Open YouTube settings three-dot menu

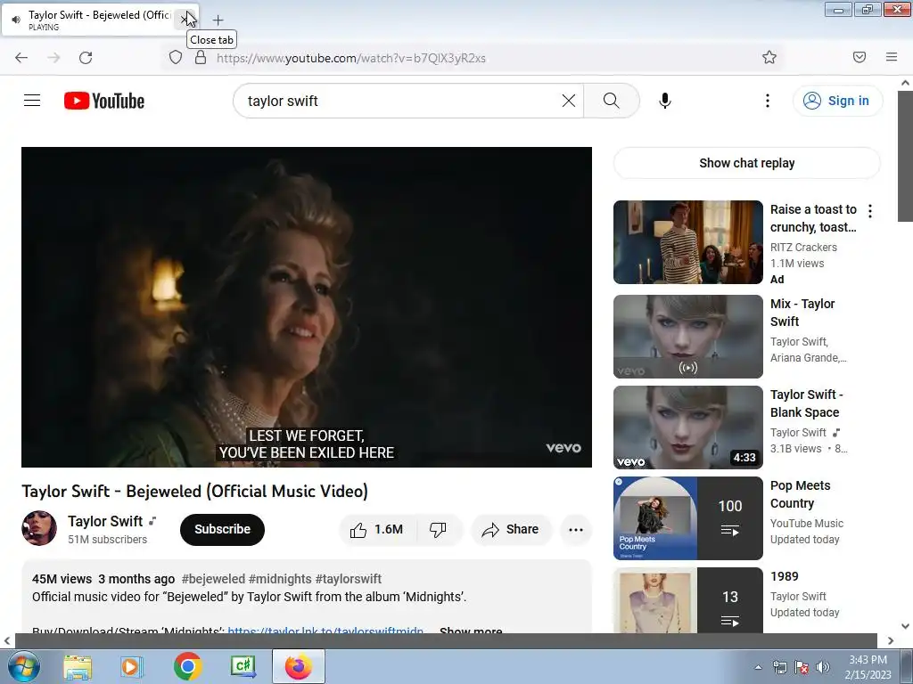click(x=768, y=101)
